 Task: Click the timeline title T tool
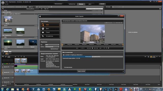pos(21,57)
